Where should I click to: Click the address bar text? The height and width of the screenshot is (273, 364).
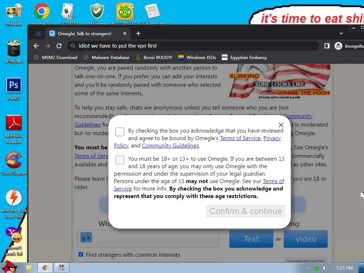(x=118, y=46)
